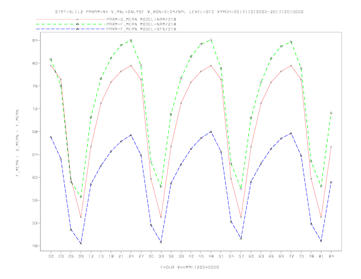
Task: Click the green NAM circle marker at hour 84
Action: tap(331, 113)
